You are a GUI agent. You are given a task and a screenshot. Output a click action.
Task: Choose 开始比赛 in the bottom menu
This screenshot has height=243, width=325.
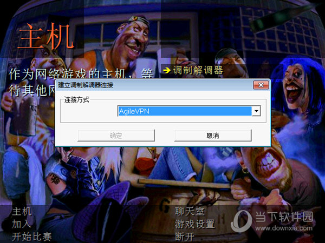click(x=32, y=237)
